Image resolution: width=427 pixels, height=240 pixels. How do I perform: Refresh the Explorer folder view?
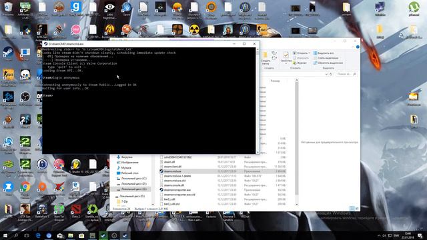pos(331,74)
